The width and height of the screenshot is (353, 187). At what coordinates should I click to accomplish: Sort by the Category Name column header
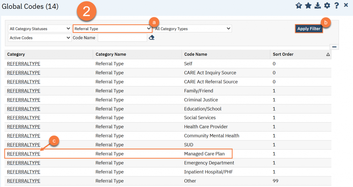click(x=111, y=54)
